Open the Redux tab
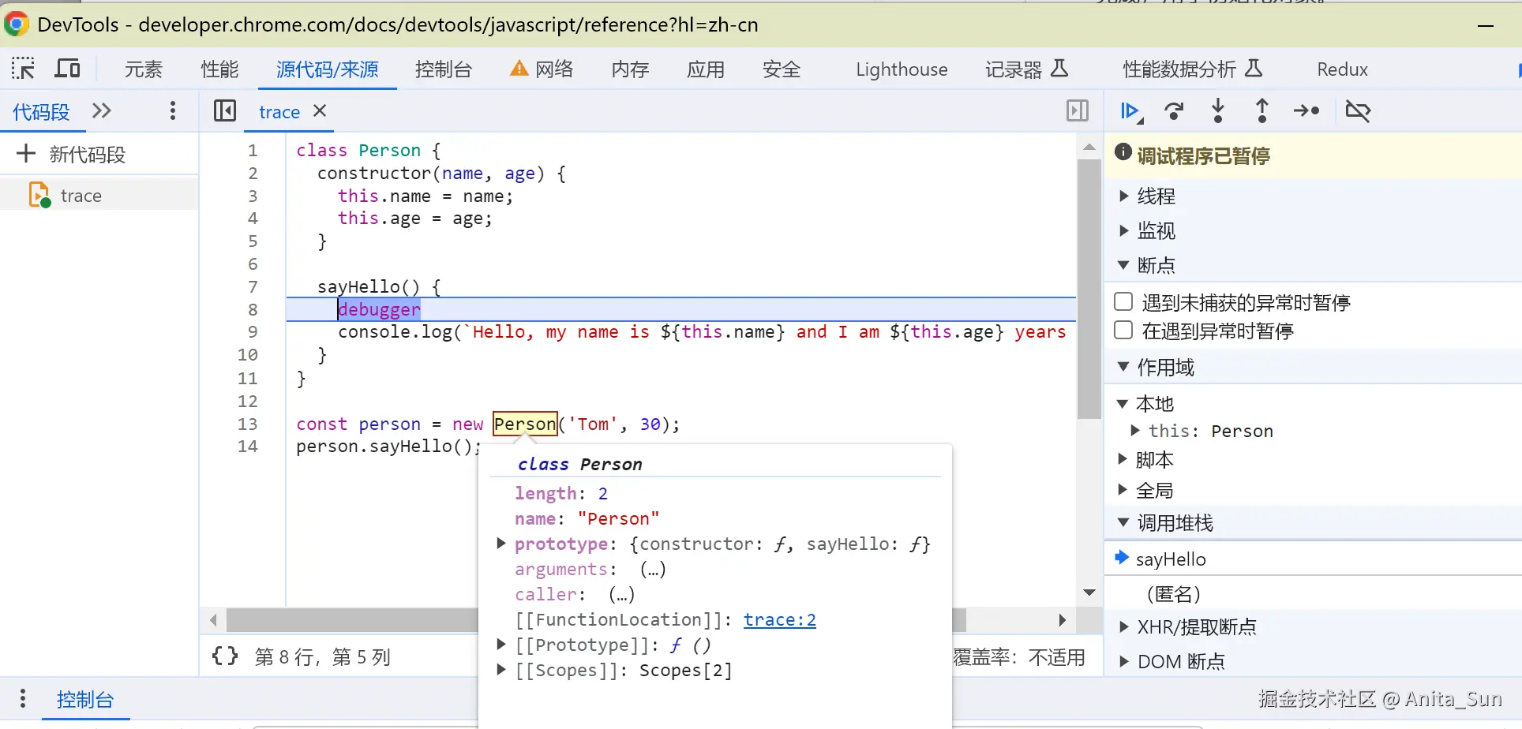The width and height of the screenshot is (1522, 729). click(x=1342, y=69)
